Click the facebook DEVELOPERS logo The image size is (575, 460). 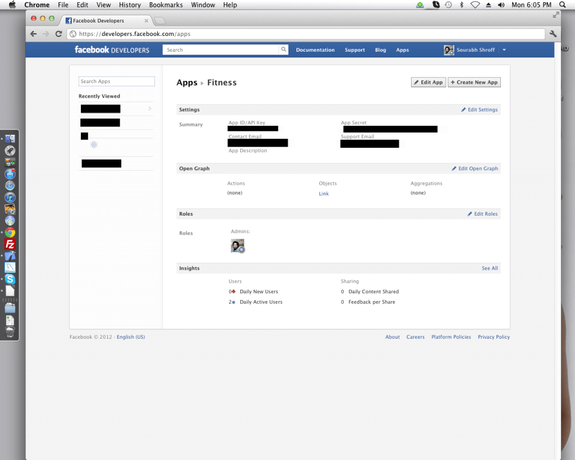(x=112, y=49)
